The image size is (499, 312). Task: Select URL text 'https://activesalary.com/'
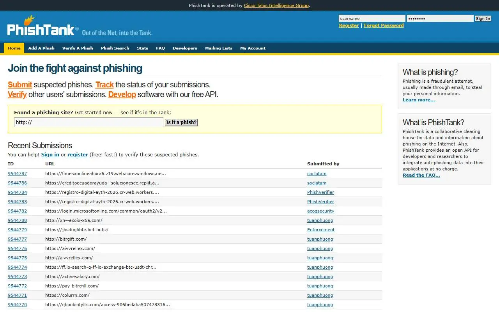[x=73, y=277]
